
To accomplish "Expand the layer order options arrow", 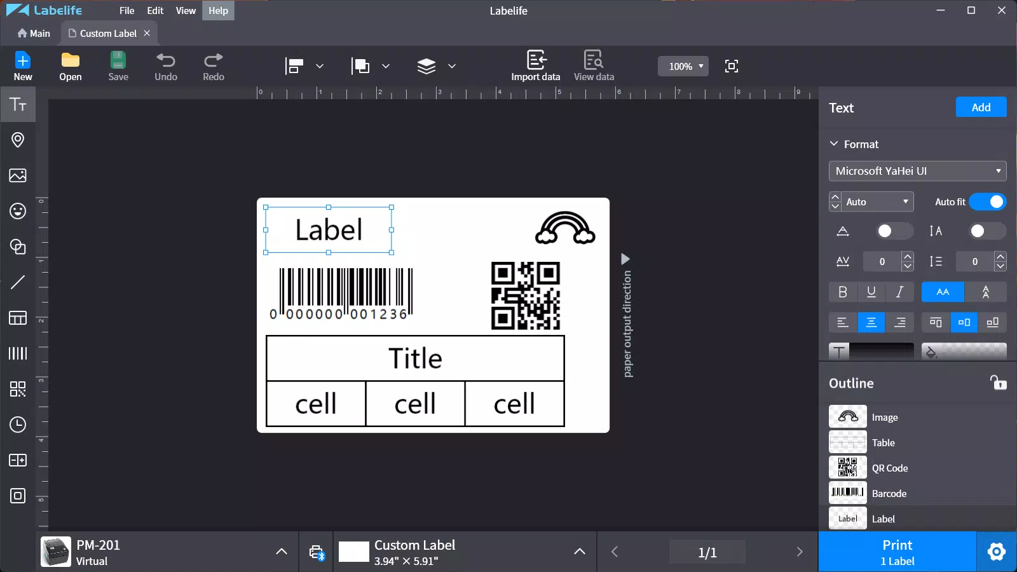I will 452,66.
